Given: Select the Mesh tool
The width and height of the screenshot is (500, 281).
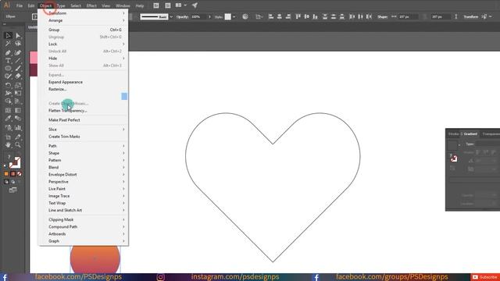Looking at the screenshot, I should coord(8,111).
